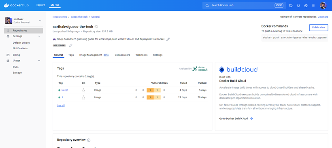Open the Explore menu
The width and height of the screenshot is (332, 148).
click(x=40, y=5)
